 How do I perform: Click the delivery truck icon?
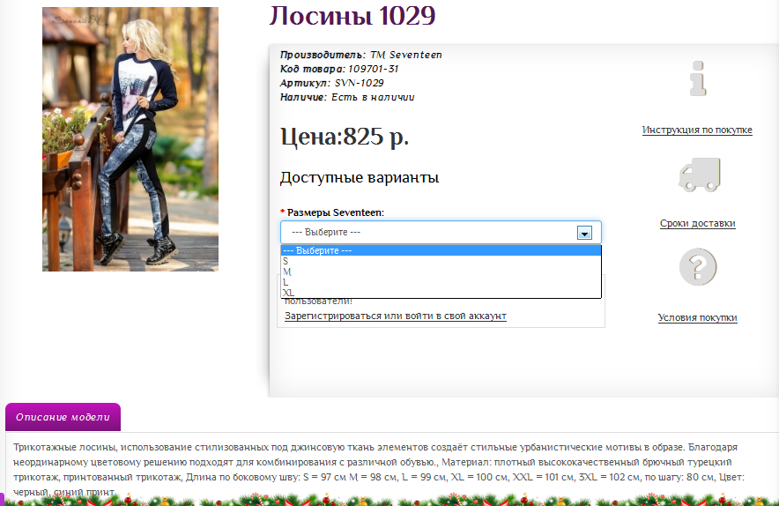click(699, 175)
